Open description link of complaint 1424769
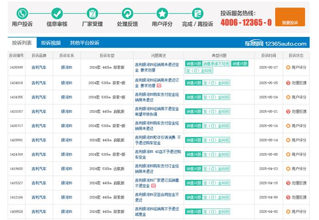 pyautogui.click(x=158, y=154)
